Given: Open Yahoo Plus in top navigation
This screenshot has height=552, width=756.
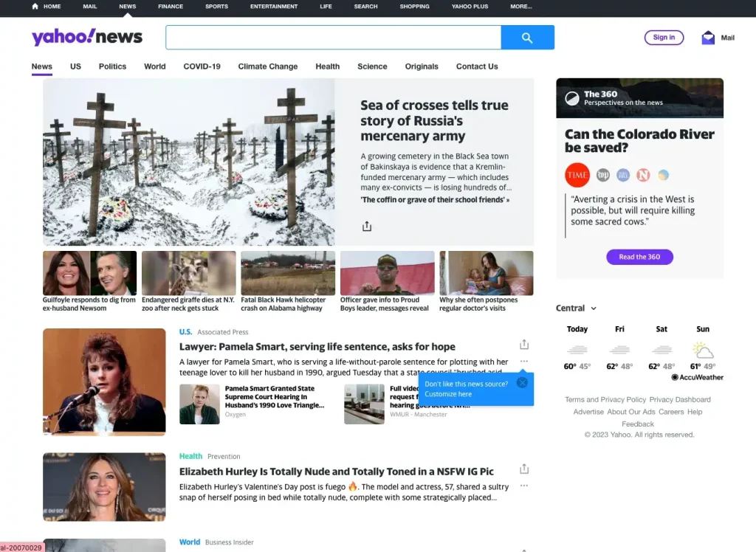Looking at the screenshot, I should (470, 7).
